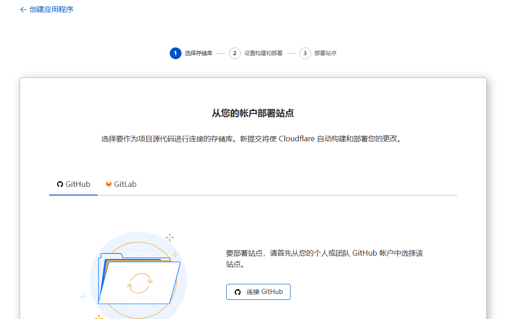Viewport: 505px width, 319px height.
Task: Click the back arrow icon
Action: (x=23, y=9)
